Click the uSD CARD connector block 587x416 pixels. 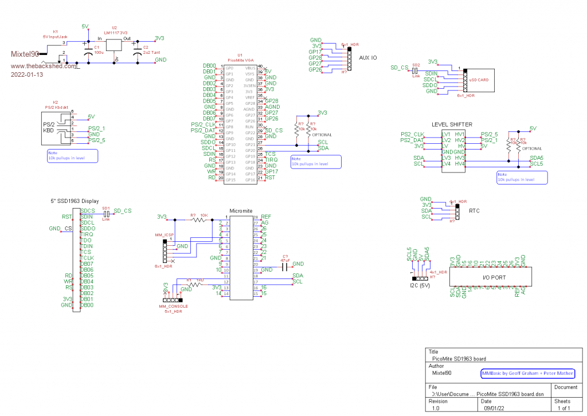(479, 81)
